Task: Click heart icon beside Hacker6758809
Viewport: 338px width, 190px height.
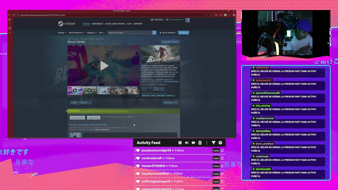Action: click(138, 166)
